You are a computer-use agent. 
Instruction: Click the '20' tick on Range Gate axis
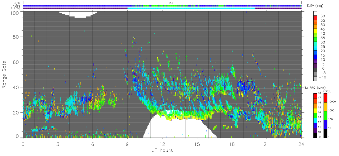16,113
